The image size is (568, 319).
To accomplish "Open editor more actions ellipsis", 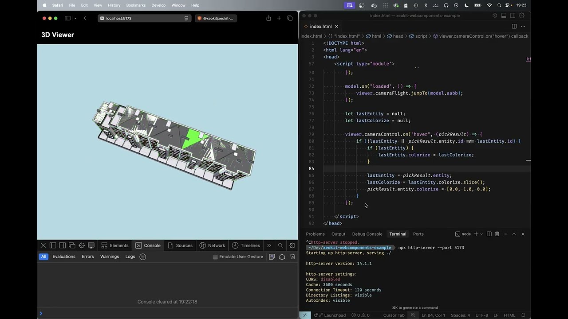I will (523, 27).
